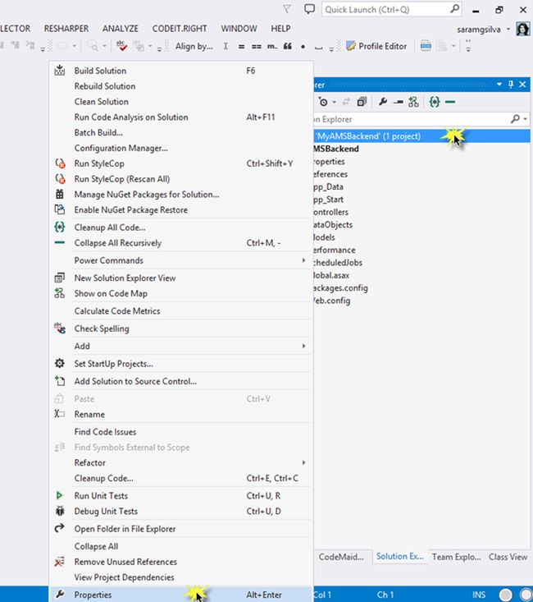Switch to the CodeMaid tab
This screenshot has width=533, height=602.
pos(341,557)
